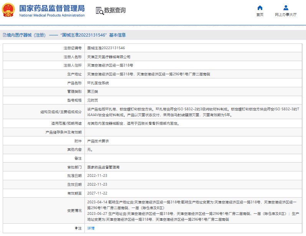Click the 国家药品监督管理局 site title
This screenshot has width=306, height=236.
[x=51, y=8]
